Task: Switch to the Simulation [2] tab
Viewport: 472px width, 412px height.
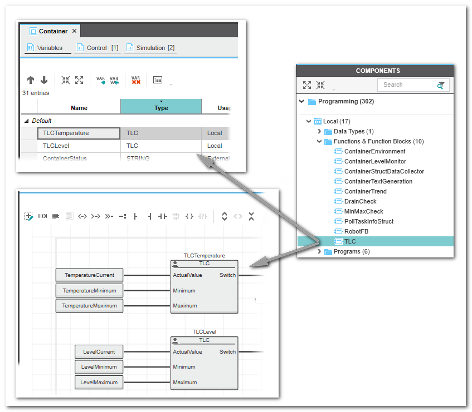Action: (x=150, y=48)
